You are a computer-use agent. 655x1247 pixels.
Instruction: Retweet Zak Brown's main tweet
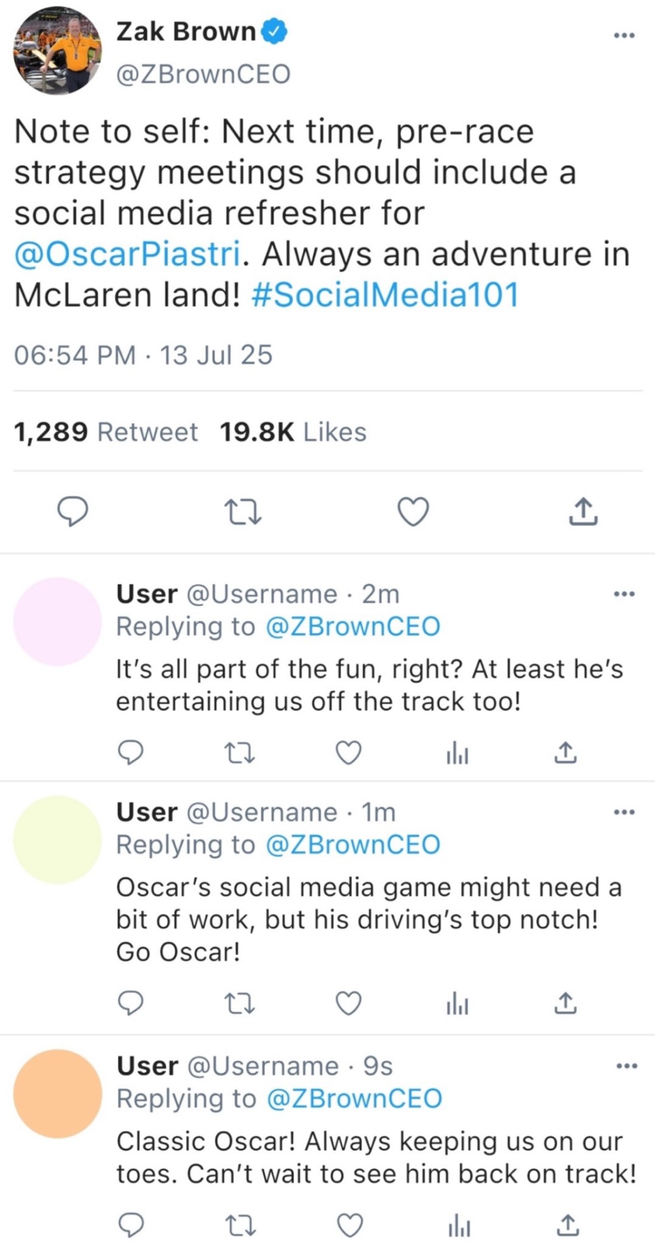point(242,512)
